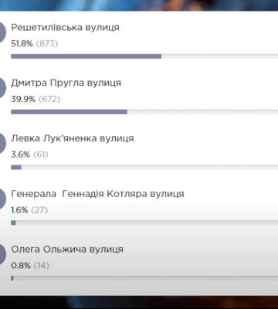Click the Олега Ольжича вулиця option label
Viewport: 278px width, 309px height.
point(67,250)
